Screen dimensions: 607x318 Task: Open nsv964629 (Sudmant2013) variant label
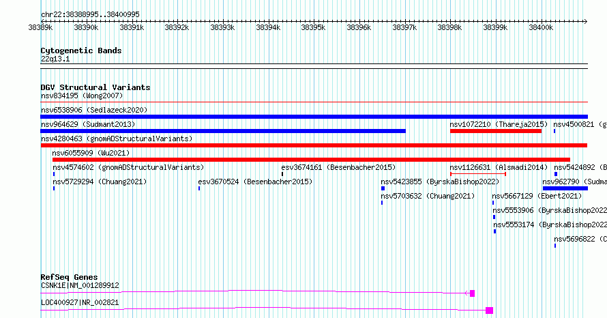88,124
